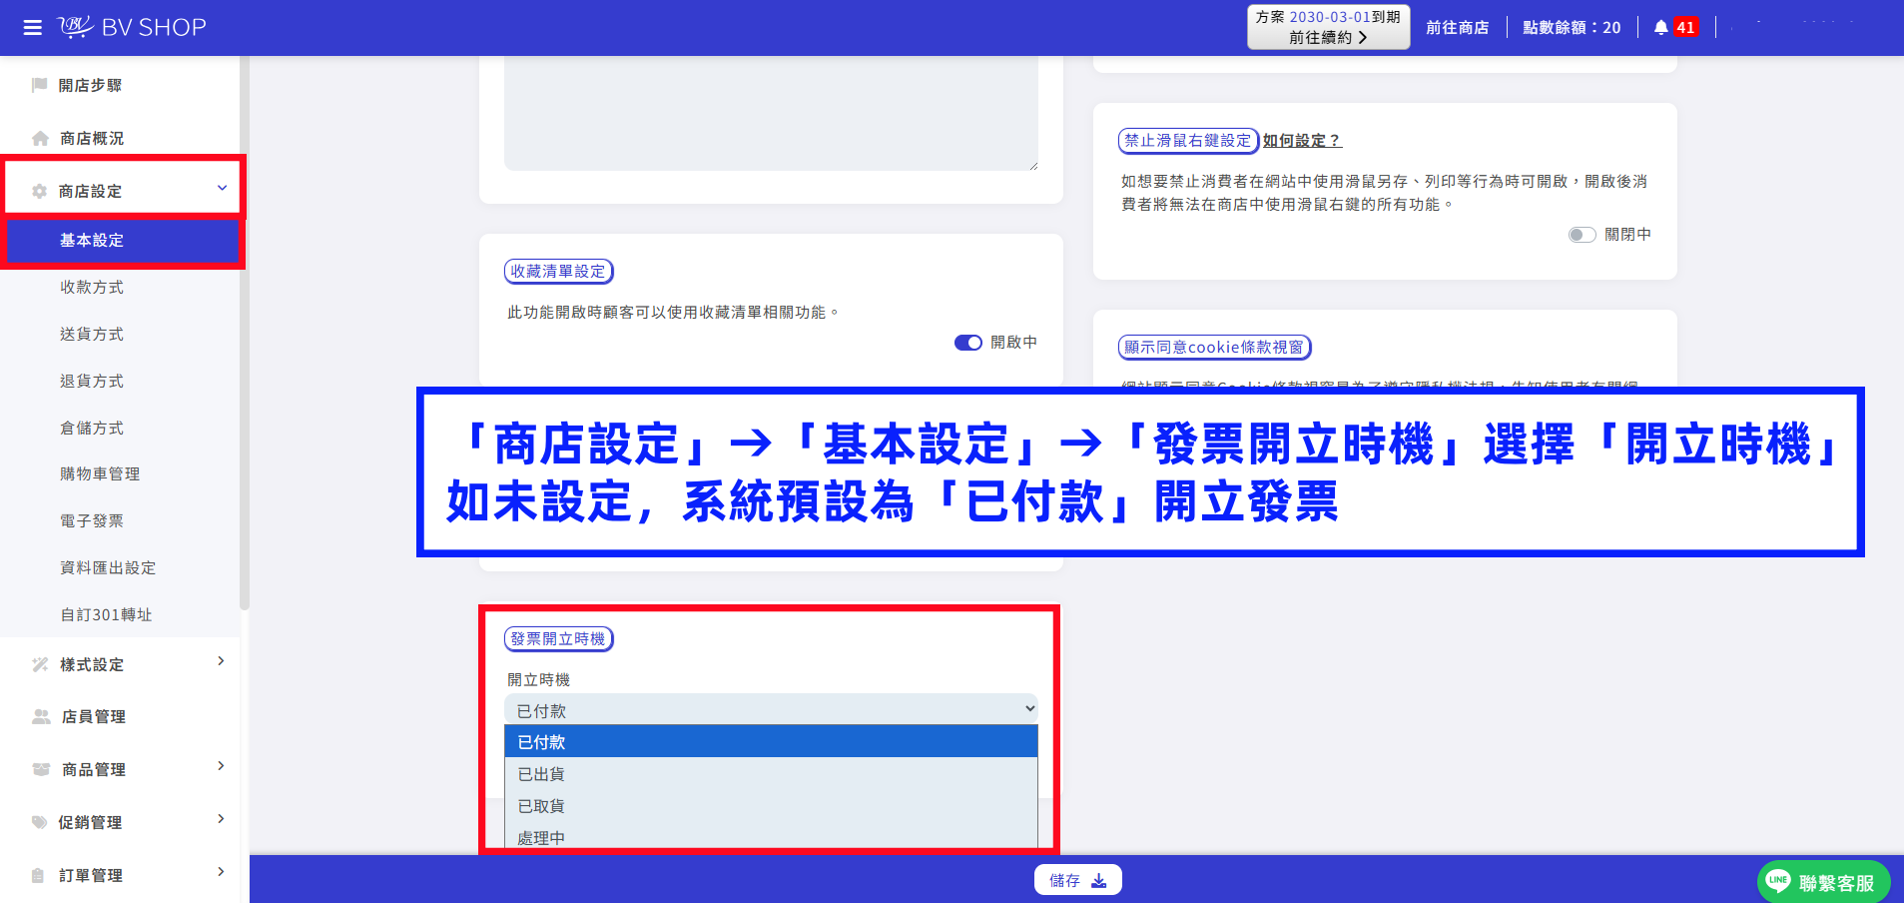The image size is (1904, 903).
Task: Click the 前往續約 plan renewal button
Action: (1328, 27)
